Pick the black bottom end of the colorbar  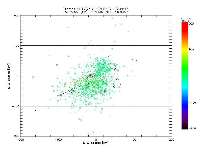[185, 128]
